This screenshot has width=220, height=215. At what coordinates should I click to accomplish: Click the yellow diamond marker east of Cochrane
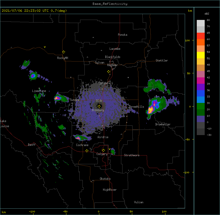coord(87,151)
